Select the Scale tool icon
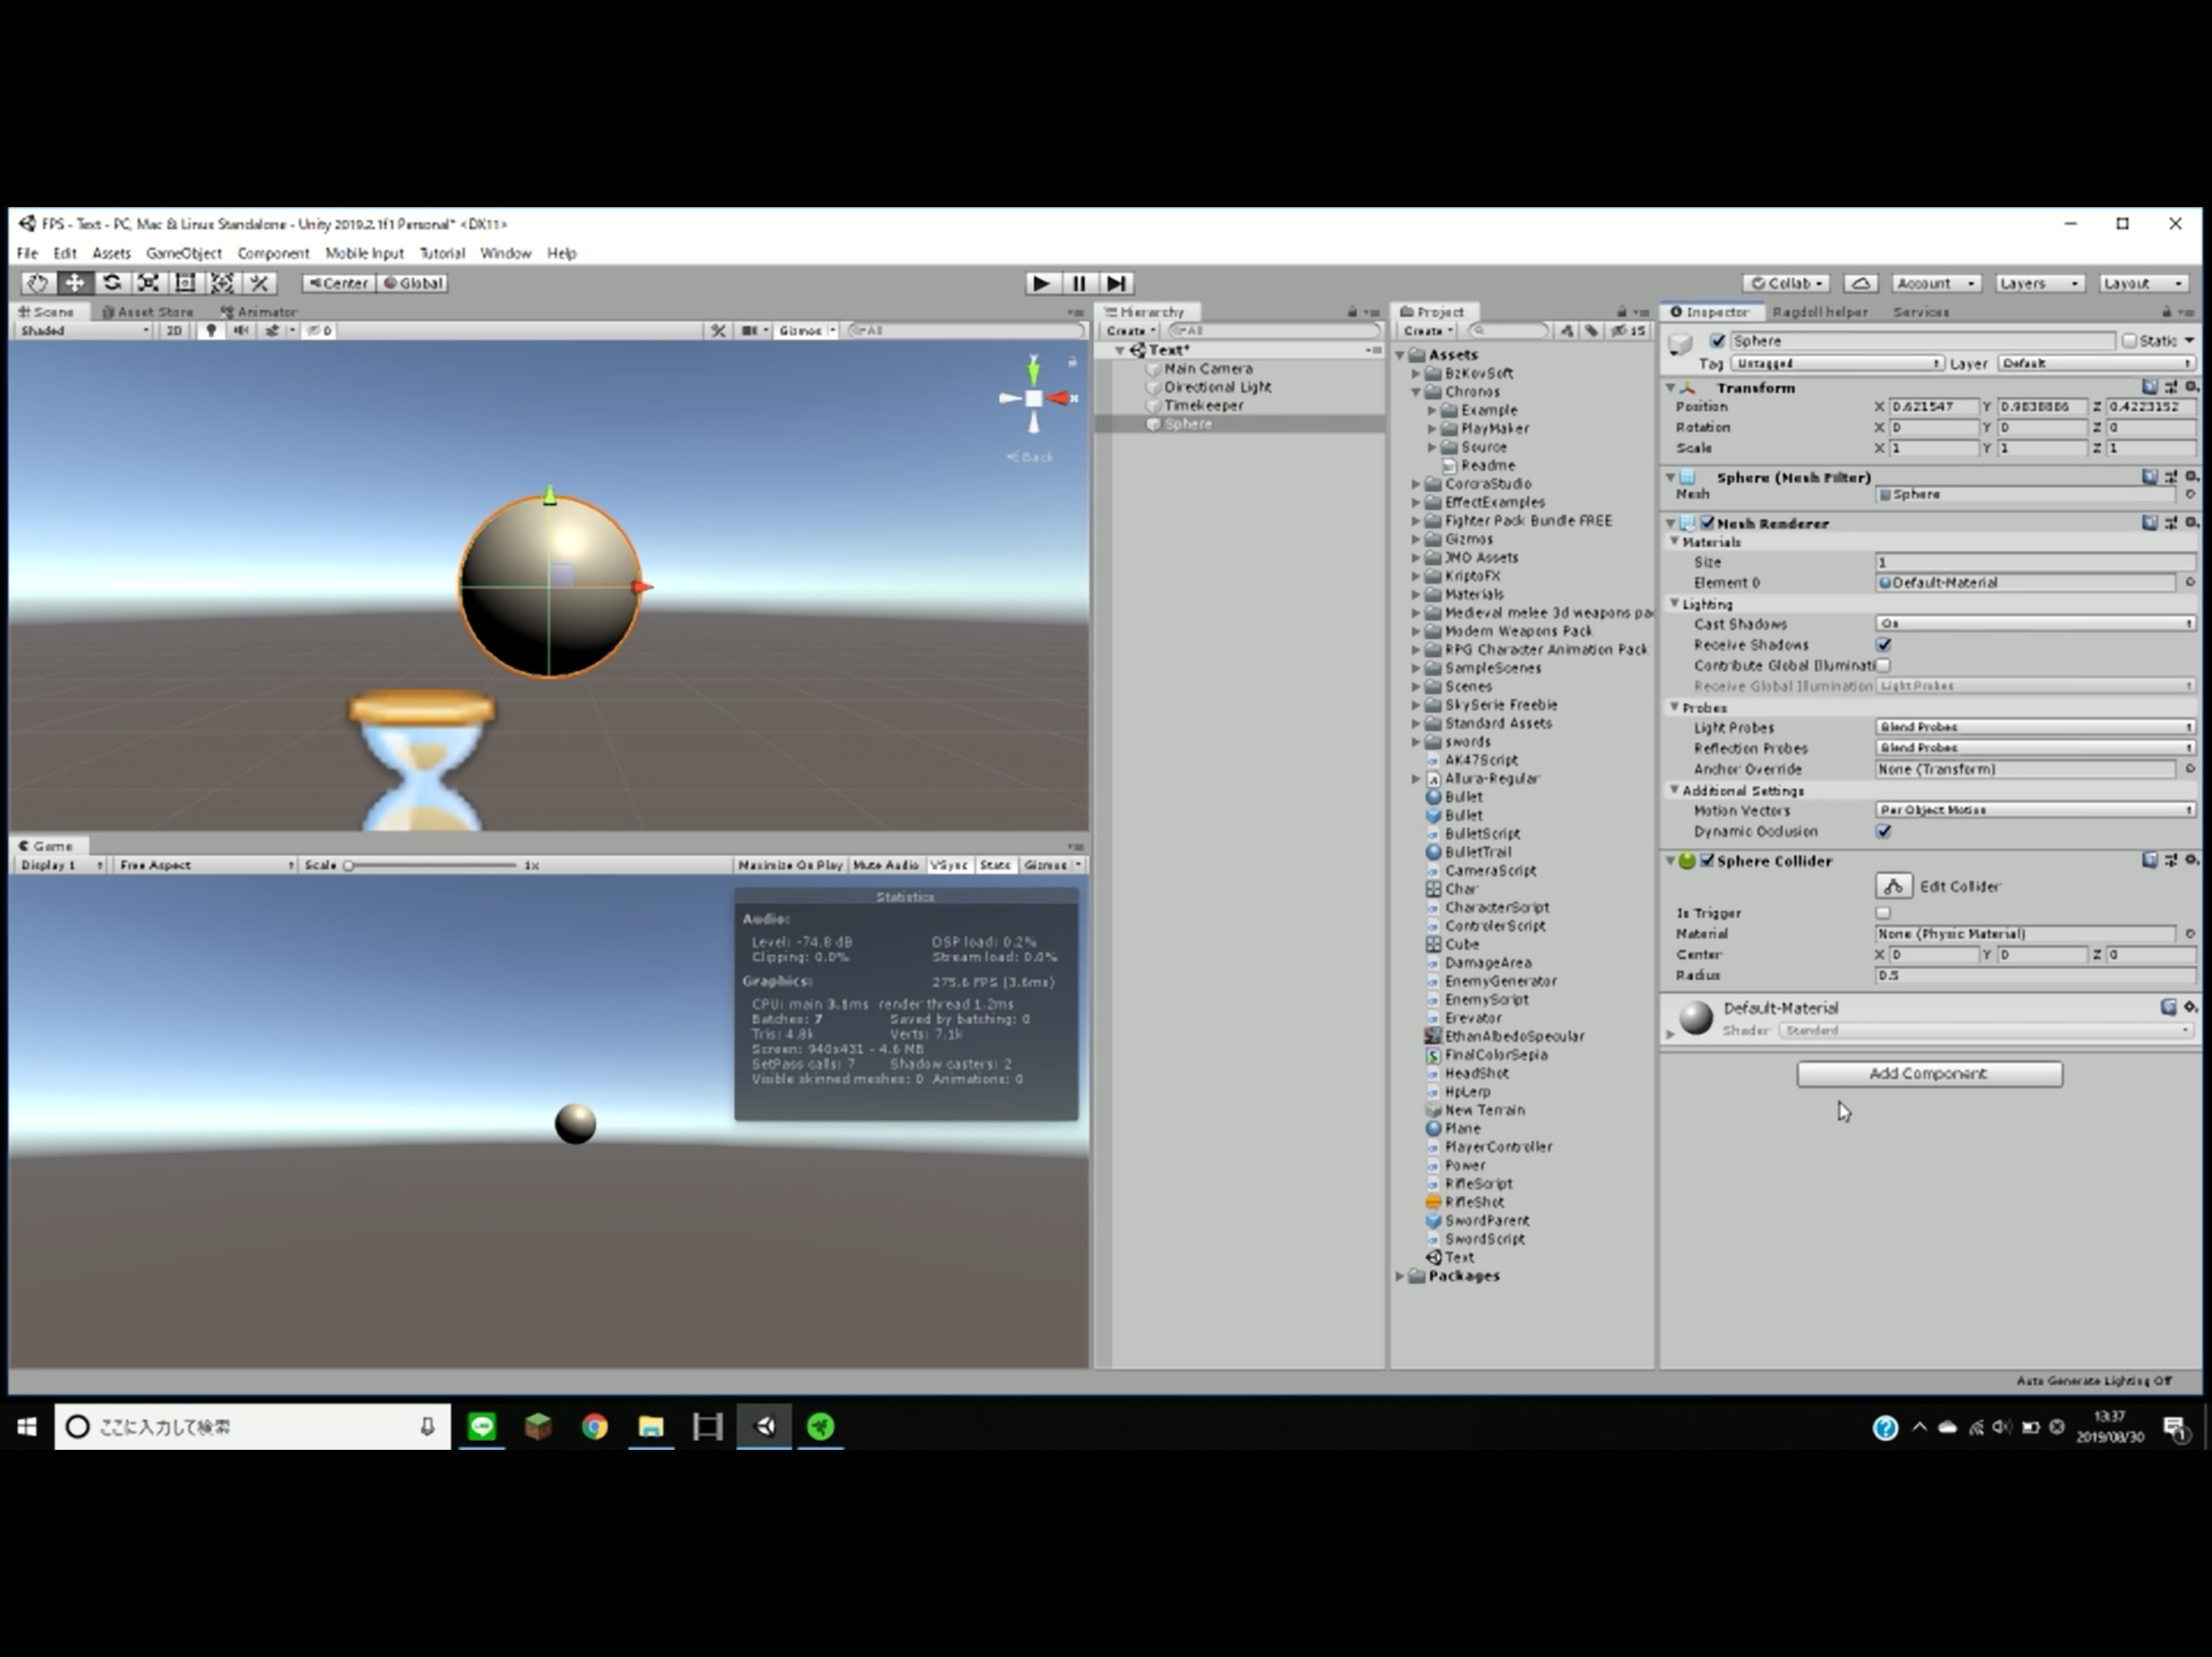Viewport: 2212px width, 1657px height. click(148, 283)
